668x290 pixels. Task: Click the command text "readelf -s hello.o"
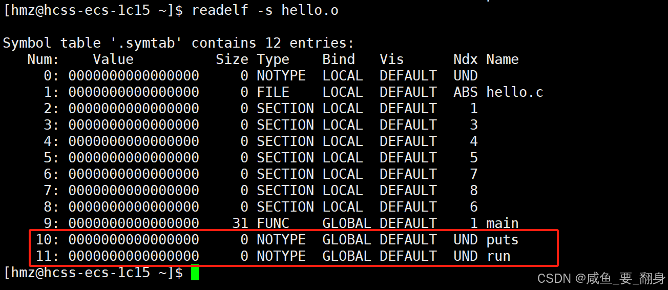(265, 10)
